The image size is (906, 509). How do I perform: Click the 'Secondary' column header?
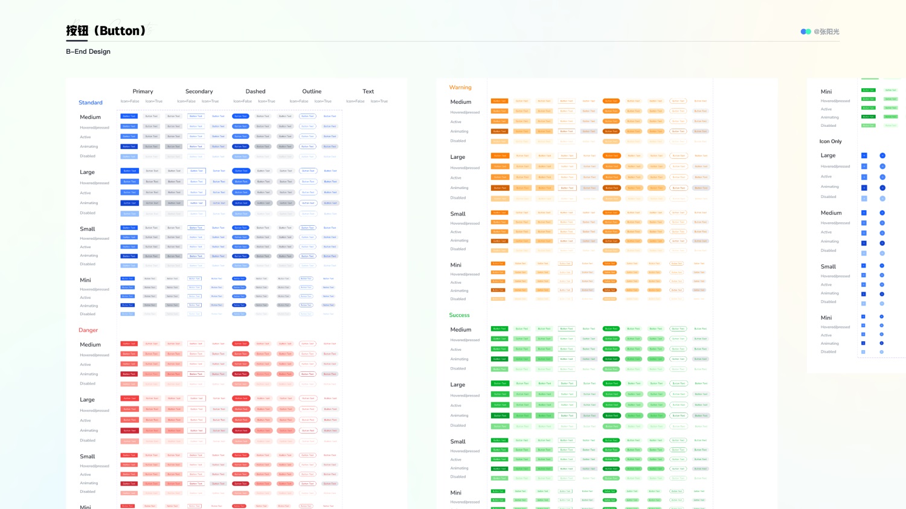pos(199,92)
